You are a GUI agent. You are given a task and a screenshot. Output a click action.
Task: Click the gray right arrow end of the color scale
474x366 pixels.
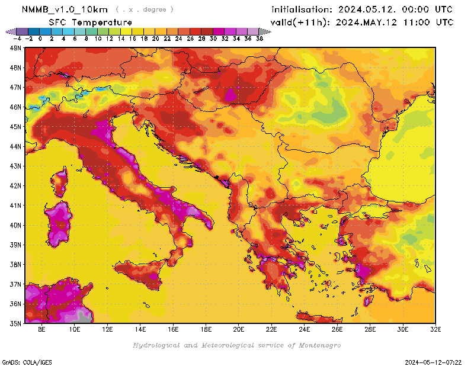point(261,31)
